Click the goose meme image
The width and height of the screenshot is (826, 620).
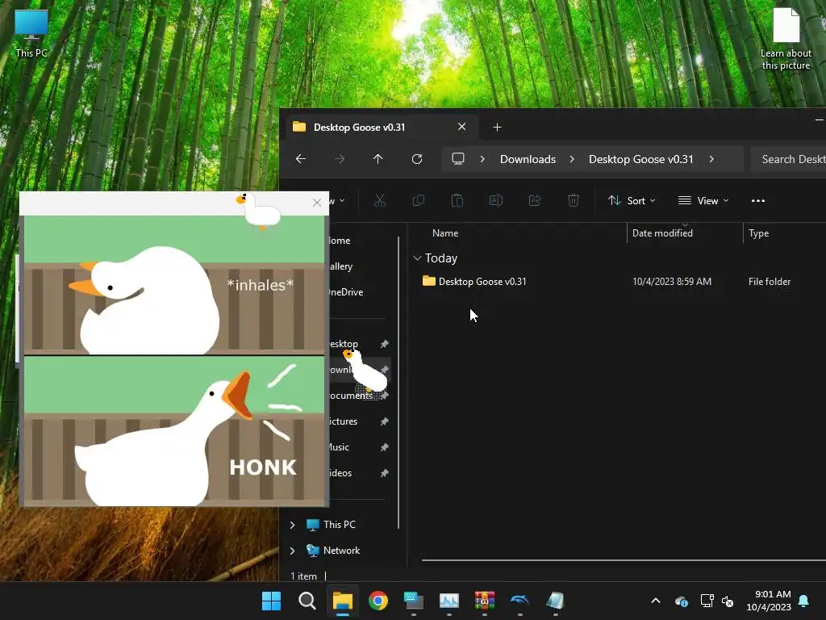(x=174, y=361)
